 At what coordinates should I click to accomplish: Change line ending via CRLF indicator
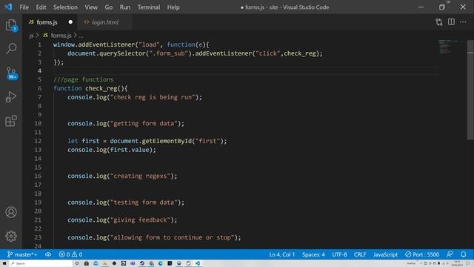(x=360, y=254)
